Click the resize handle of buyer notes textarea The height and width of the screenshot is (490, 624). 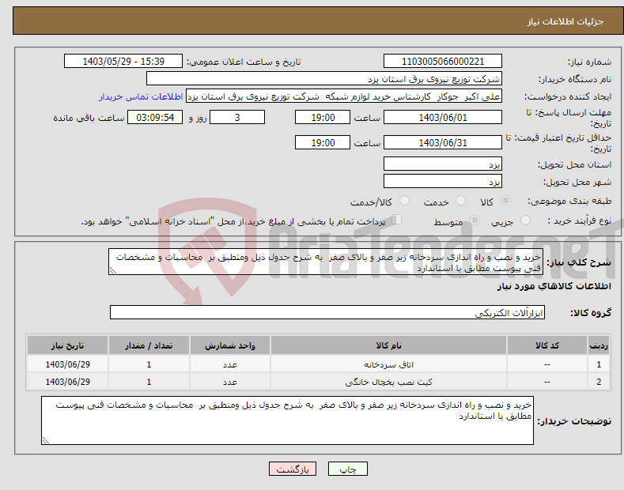[46, 440]
